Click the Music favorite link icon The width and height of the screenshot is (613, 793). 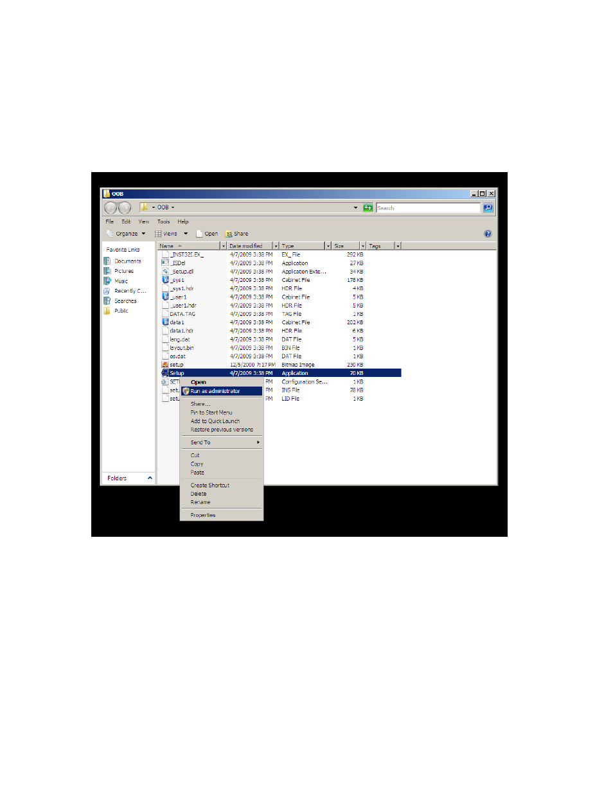click(107, 281)
